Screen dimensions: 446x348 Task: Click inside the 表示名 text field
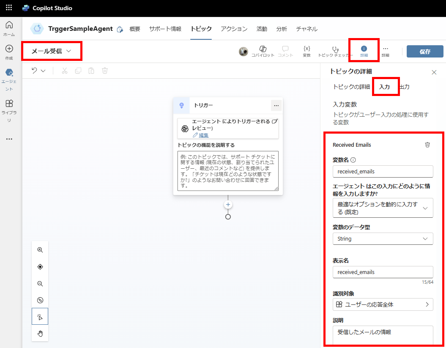[x=383, y=272]
